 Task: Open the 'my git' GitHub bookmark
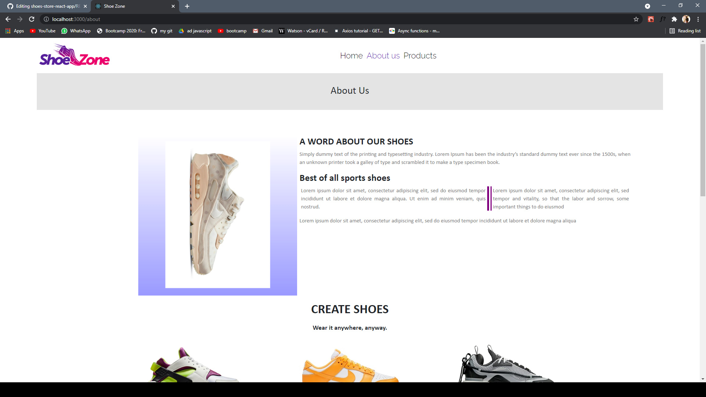point(162,31)
